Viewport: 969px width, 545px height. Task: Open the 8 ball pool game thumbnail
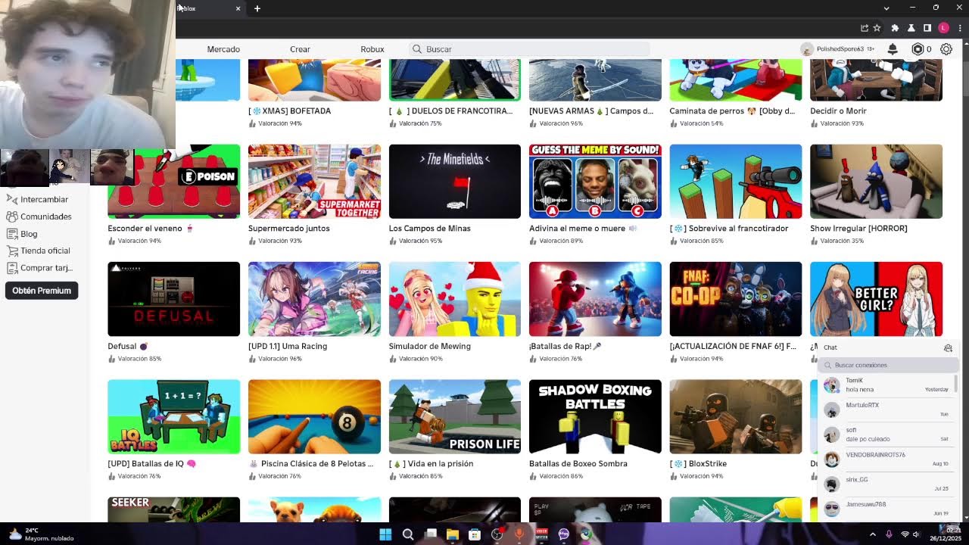pos(314,417)
